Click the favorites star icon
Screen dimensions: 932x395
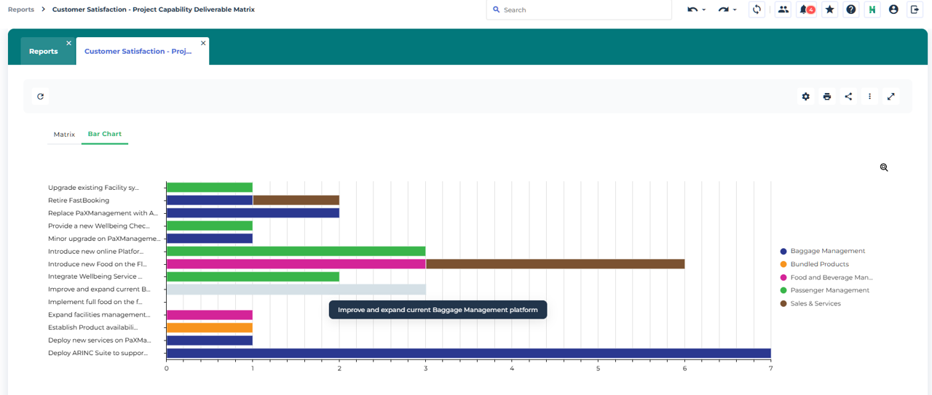tap(829, 9)
